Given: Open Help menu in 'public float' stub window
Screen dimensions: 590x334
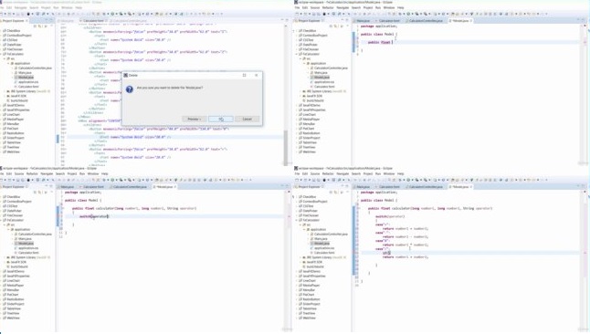Looking at the screenshot, I should [400, 7].
